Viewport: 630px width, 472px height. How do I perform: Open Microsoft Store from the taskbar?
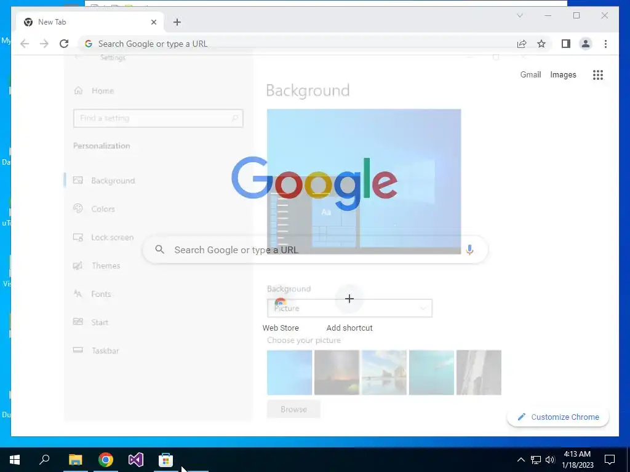point(165,460)
